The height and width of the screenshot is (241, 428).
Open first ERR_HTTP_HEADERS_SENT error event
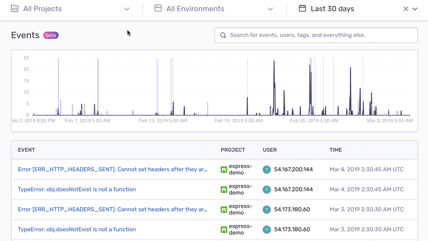pyautogui.click(x=112, y=170)
